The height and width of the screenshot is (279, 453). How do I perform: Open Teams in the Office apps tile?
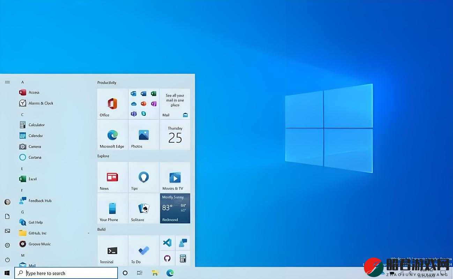(x=134, y=114)
